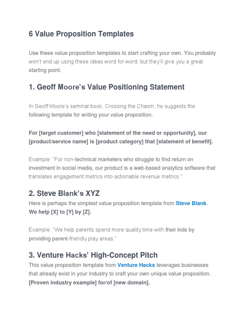245x327 pixels.
Task: Click the Venture Hacks' High-Concept Pitch heading
Action: point(93,255)
